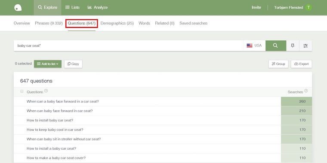
Task: Click the help icon beside Questions header
Action: [x=46, y=91]
